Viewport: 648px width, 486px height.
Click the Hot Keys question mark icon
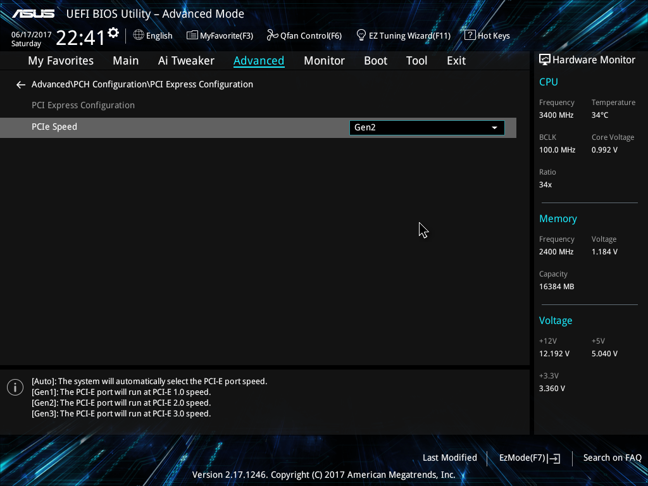pyautogui.click(x=470, y=35)
